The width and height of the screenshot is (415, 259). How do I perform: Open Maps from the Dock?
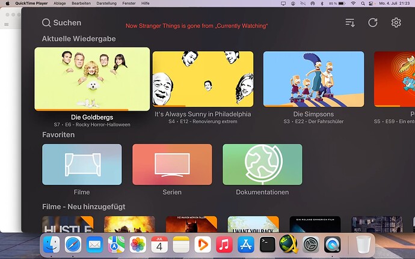pyautogui.click(x=117, y=245)
